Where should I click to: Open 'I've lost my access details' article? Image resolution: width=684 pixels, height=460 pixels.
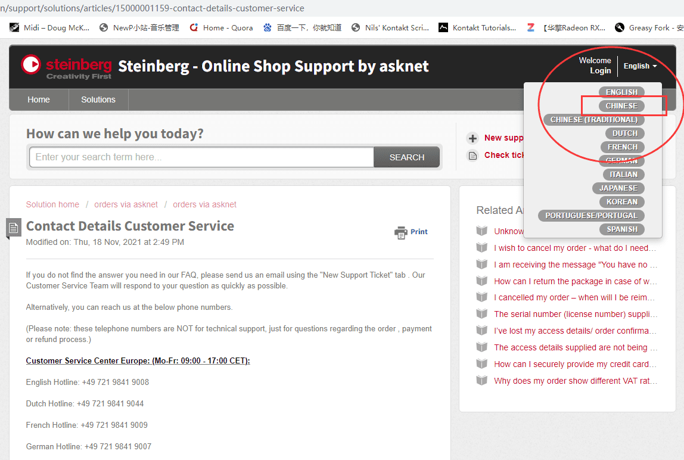point(575,331)
